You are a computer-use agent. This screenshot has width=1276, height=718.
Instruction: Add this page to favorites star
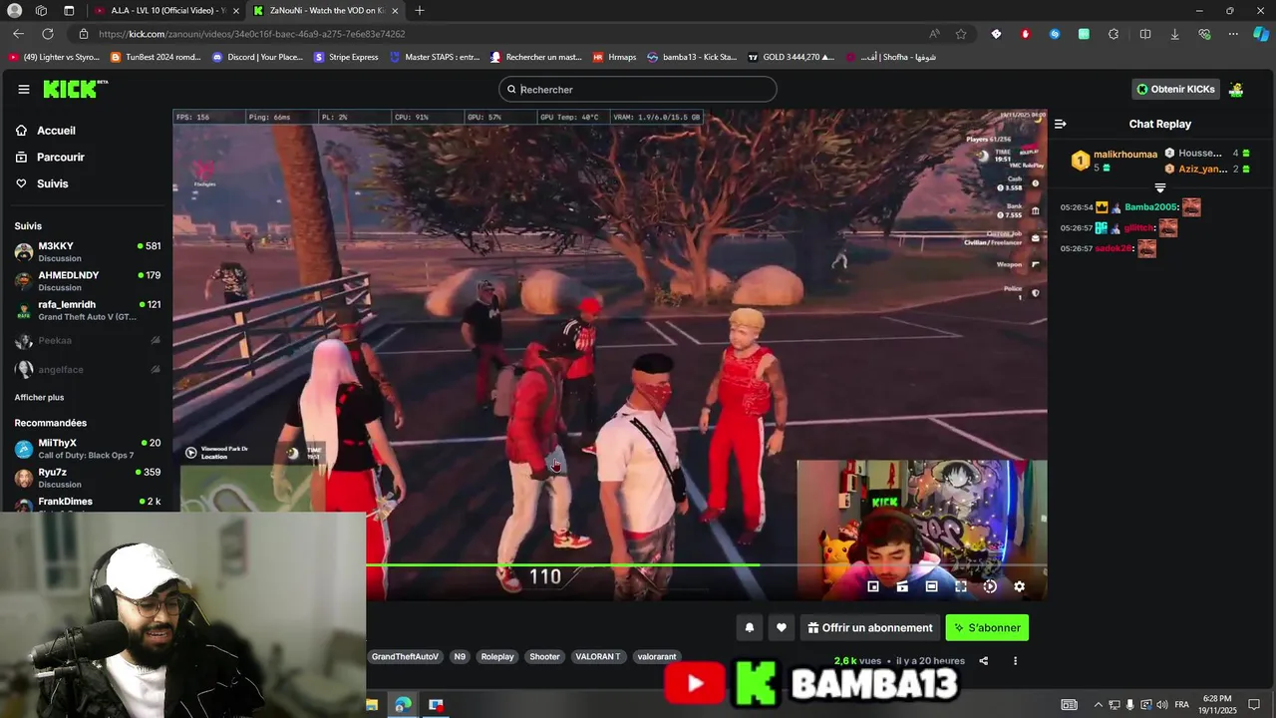point(961,34)
